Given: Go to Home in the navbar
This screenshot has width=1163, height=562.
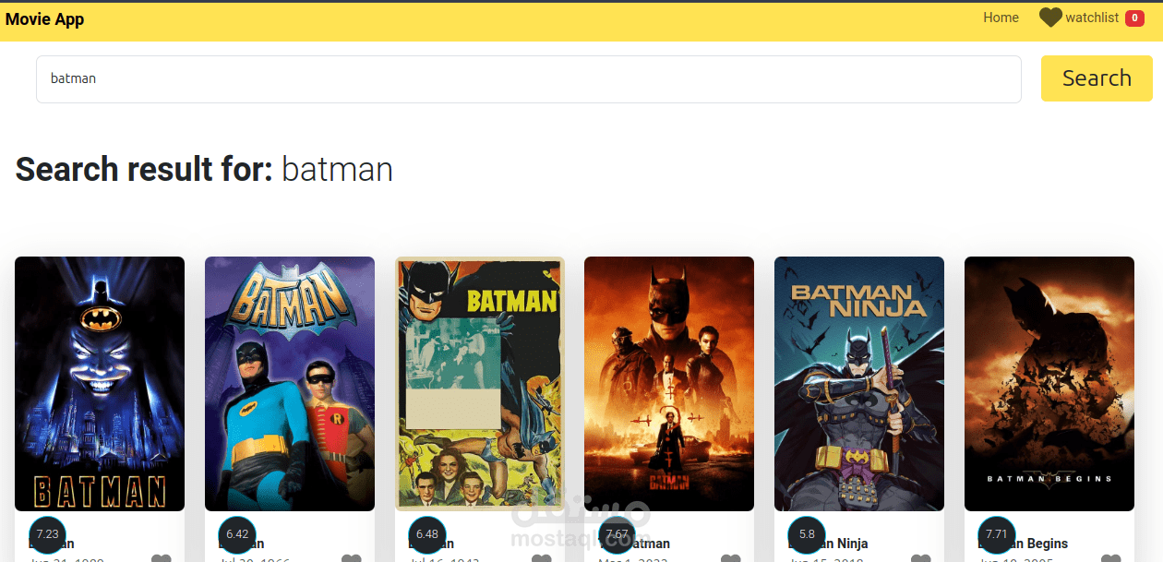Looking at the screenshot, I should (x=1001, y=18).
